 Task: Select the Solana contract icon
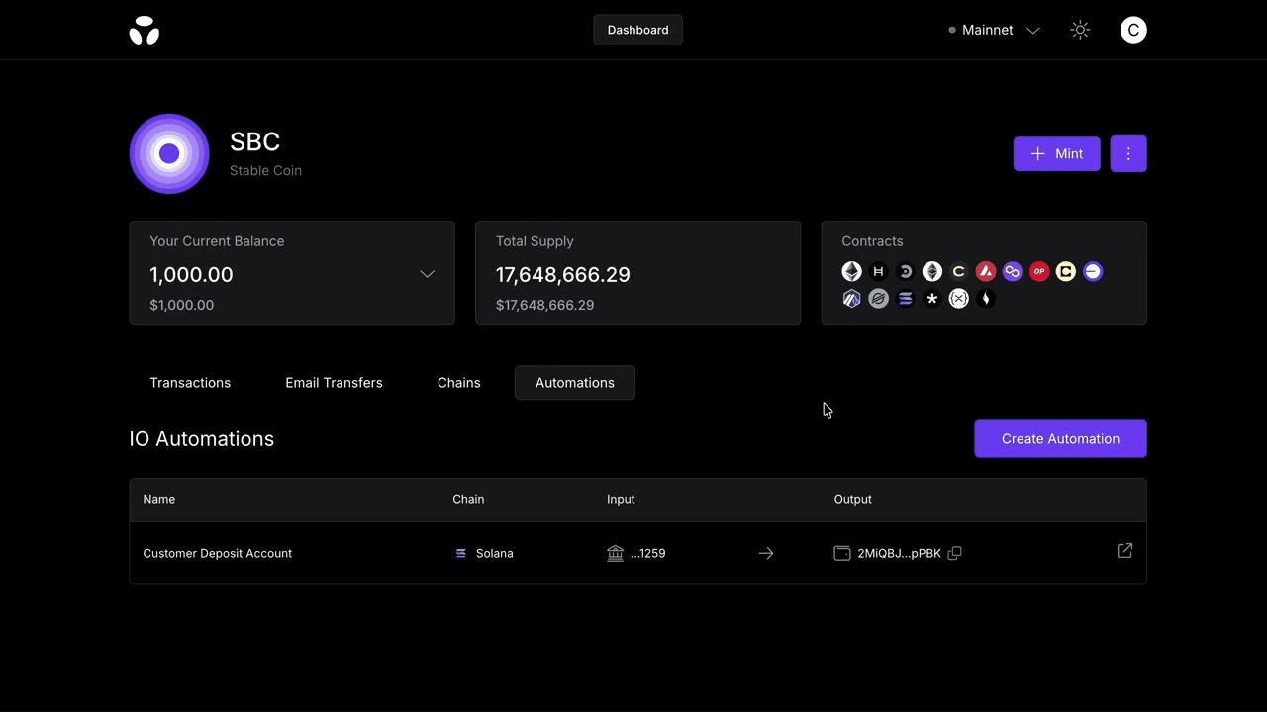[905, 298]
